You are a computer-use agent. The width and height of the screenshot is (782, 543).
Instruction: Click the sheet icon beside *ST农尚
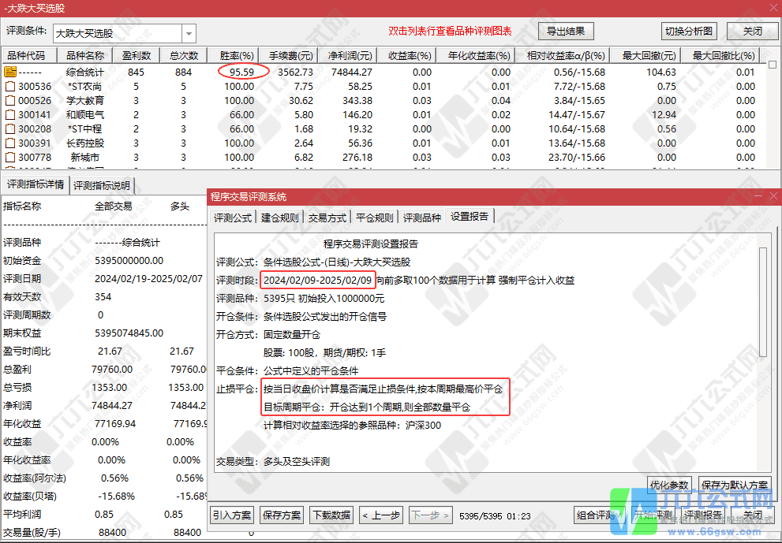tap(9, 87)
